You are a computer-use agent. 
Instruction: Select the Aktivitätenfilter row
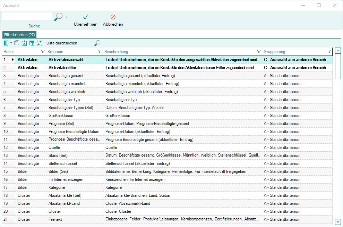point(62,68)
